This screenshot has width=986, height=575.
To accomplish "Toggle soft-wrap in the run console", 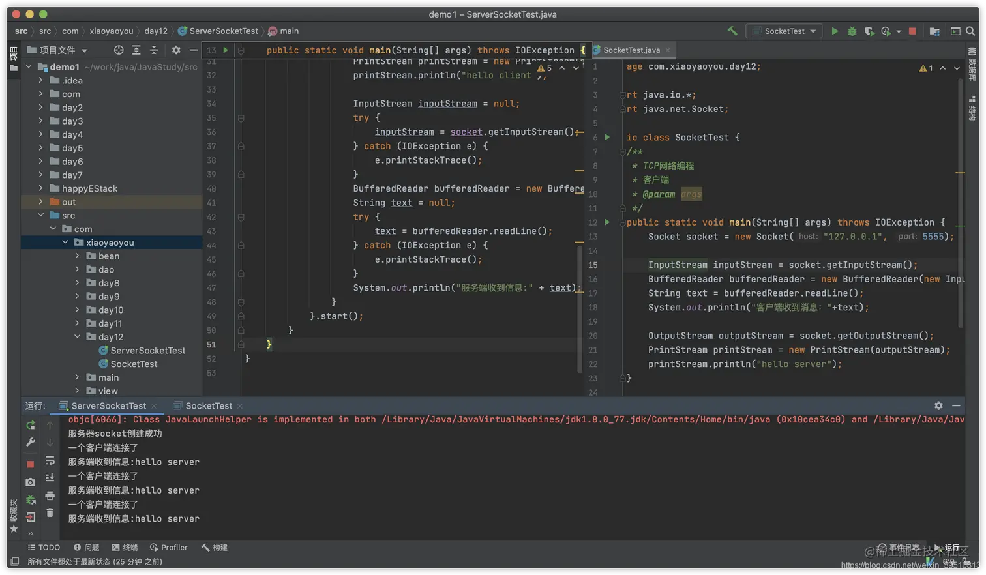I will click(50, 461).
